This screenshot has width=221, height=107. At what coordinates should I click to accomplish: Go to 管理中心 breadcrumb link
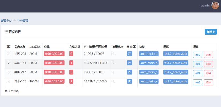tap(6, 20)
